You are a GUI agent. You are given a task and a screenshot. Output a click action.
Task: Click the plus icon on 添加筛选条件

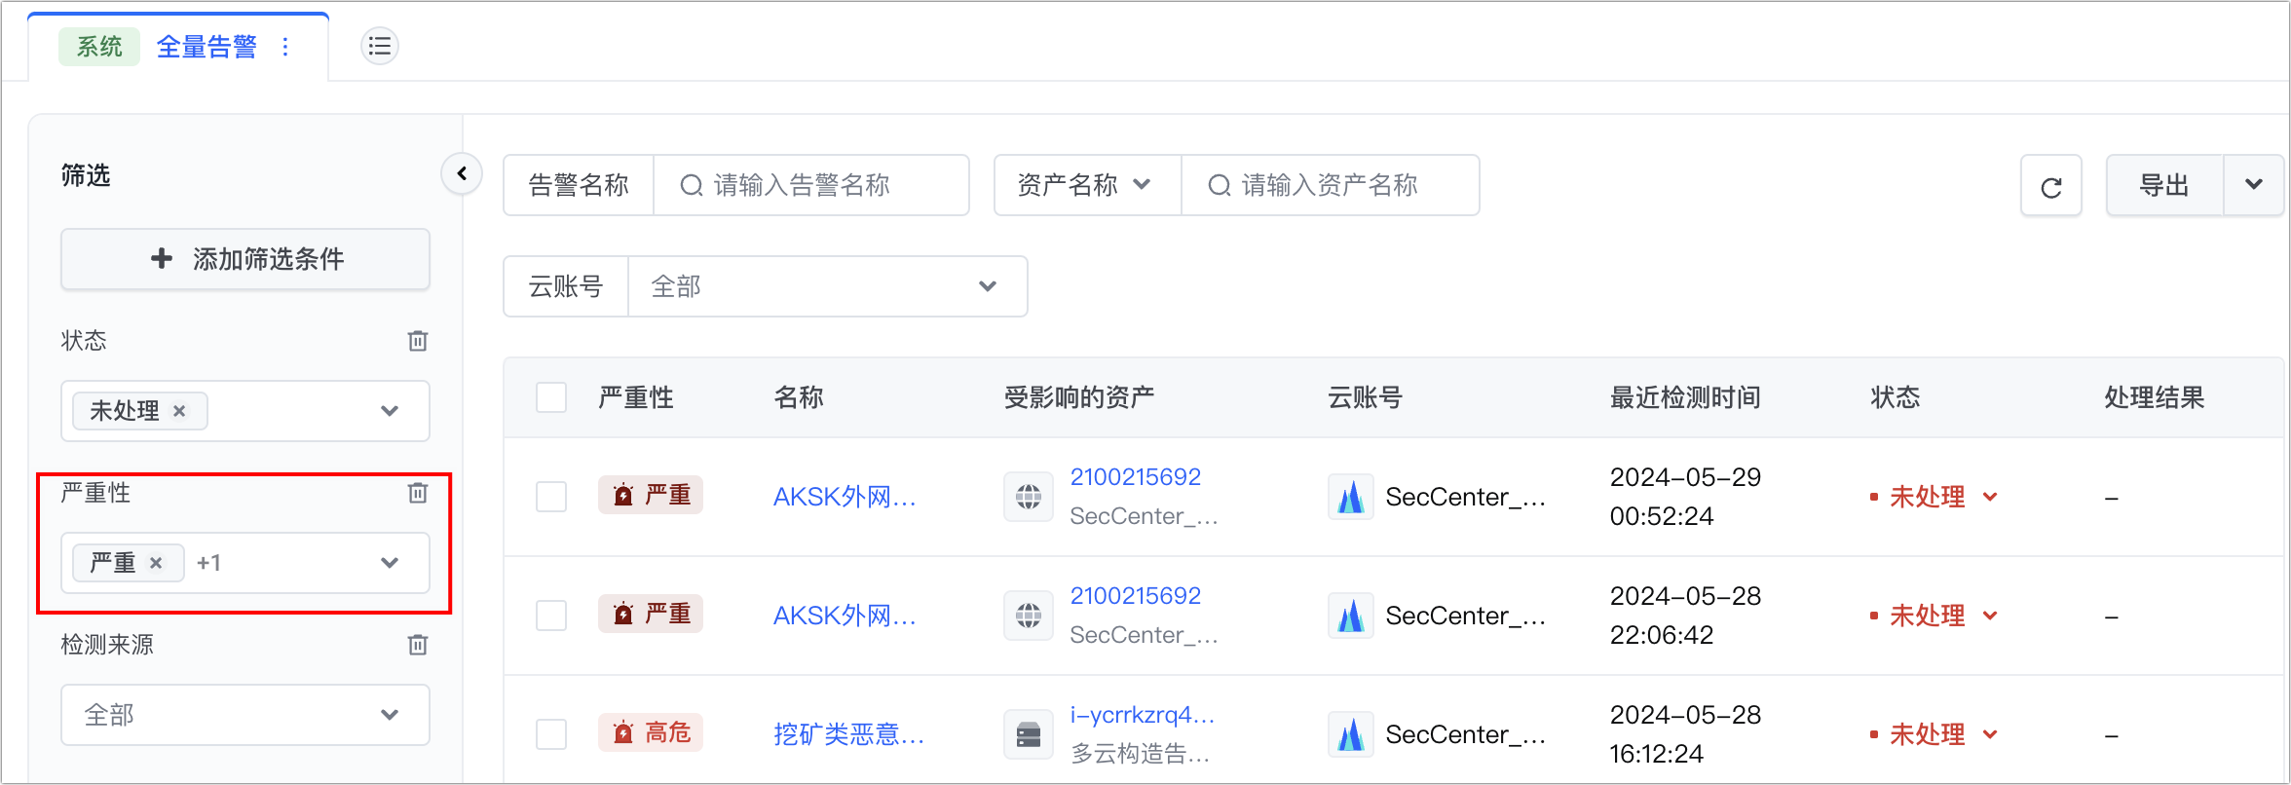pos(162,258)
